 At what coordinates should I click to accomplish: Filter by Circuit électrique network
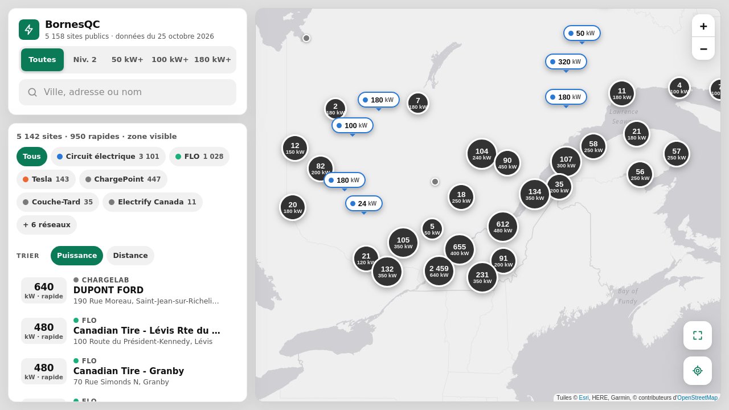[108, 157]
